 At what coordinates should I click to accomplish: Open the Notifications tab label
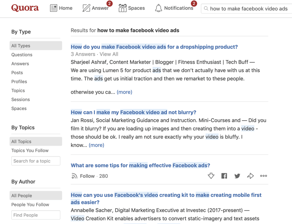pyautogui.click(x=178, y=8)
